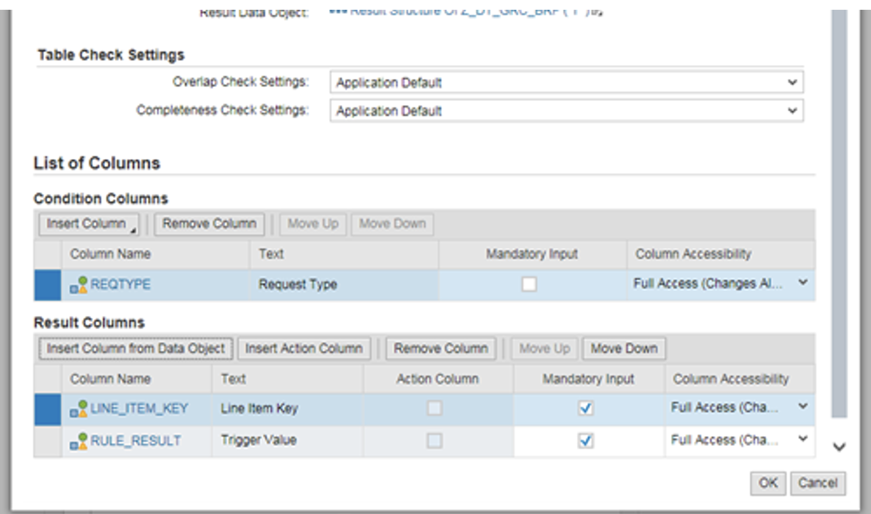The width and height of the screenshot is (871, 514).
Task: Click the LINE_ITEM_KEY data object icon
Action: [78, 409]
